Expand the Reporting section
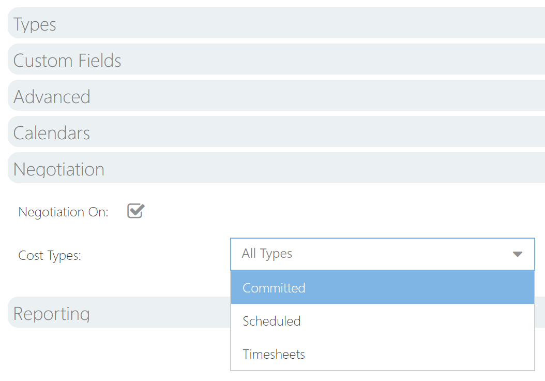545x381 pixels. point(119,312)
